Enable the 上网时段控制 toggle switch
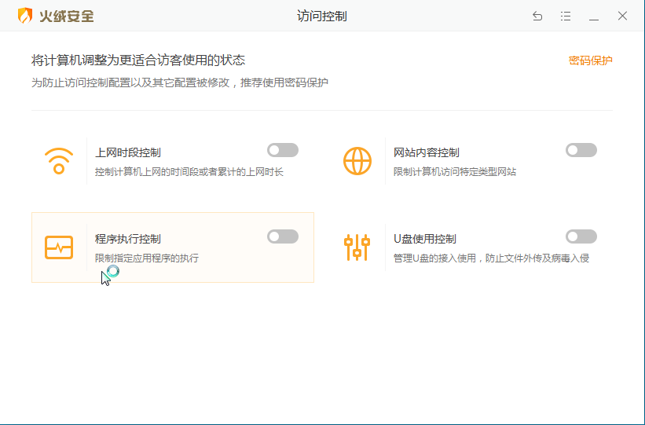The height and width of the screenshot is (425, 645). [x=282, y=150]
